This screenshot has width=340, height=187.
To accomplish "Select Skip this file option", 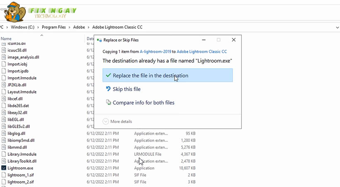I will click(126, 89).
